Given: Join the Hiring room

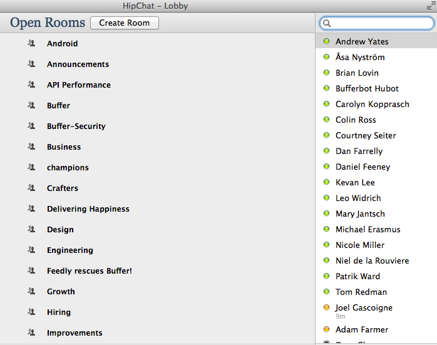Looking at the screenshot, I should (x=59, y=312).
